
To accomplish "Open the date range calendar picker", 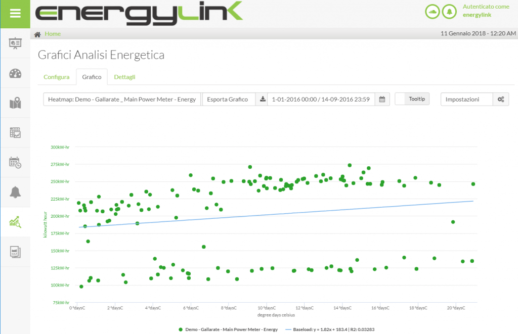I will [382, 99].
